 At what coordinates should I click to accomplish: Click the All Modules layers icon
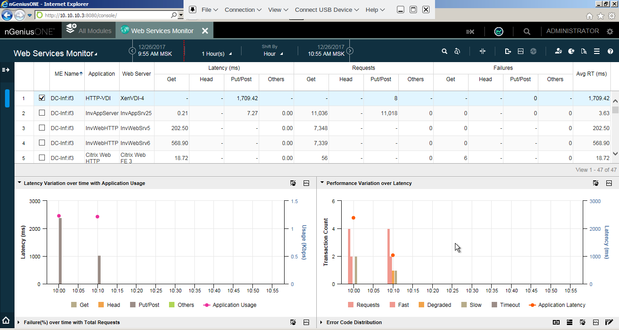coord(71,29)
